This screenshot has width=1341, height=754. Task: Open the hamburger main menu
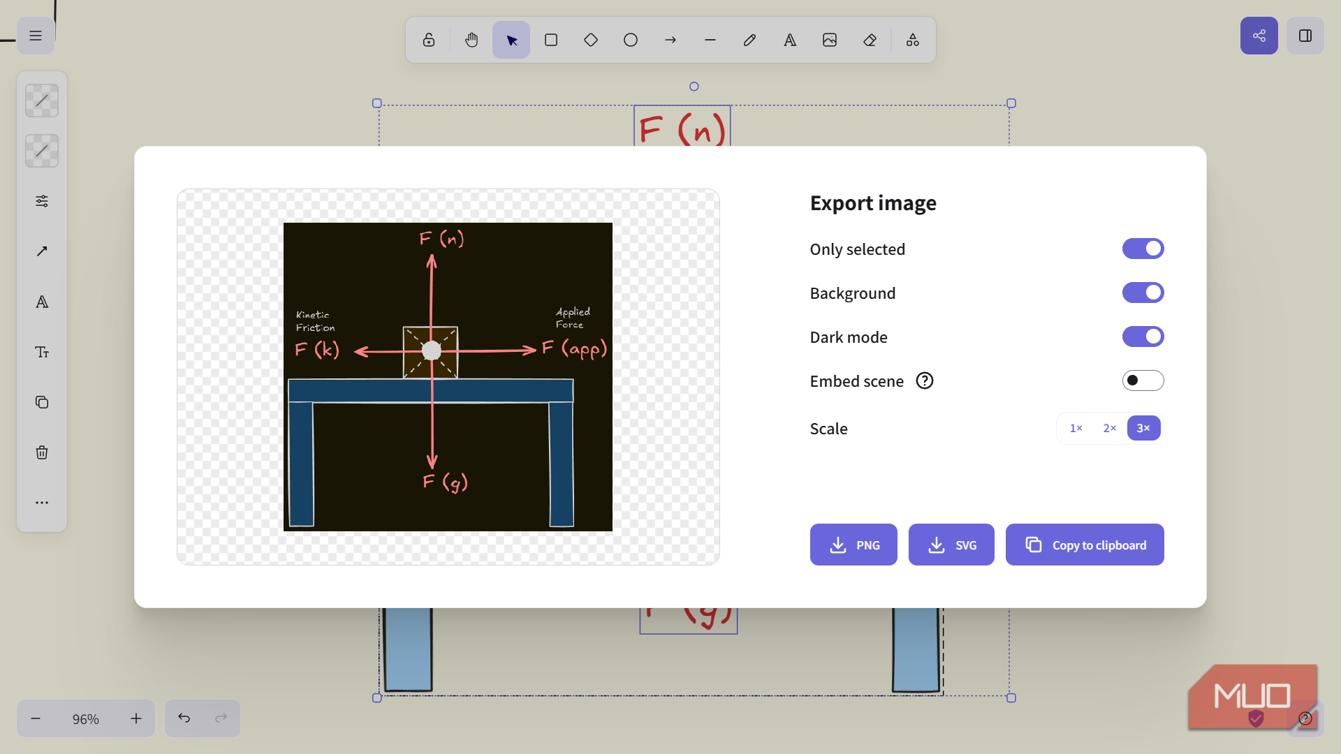[x=36, y=36]
